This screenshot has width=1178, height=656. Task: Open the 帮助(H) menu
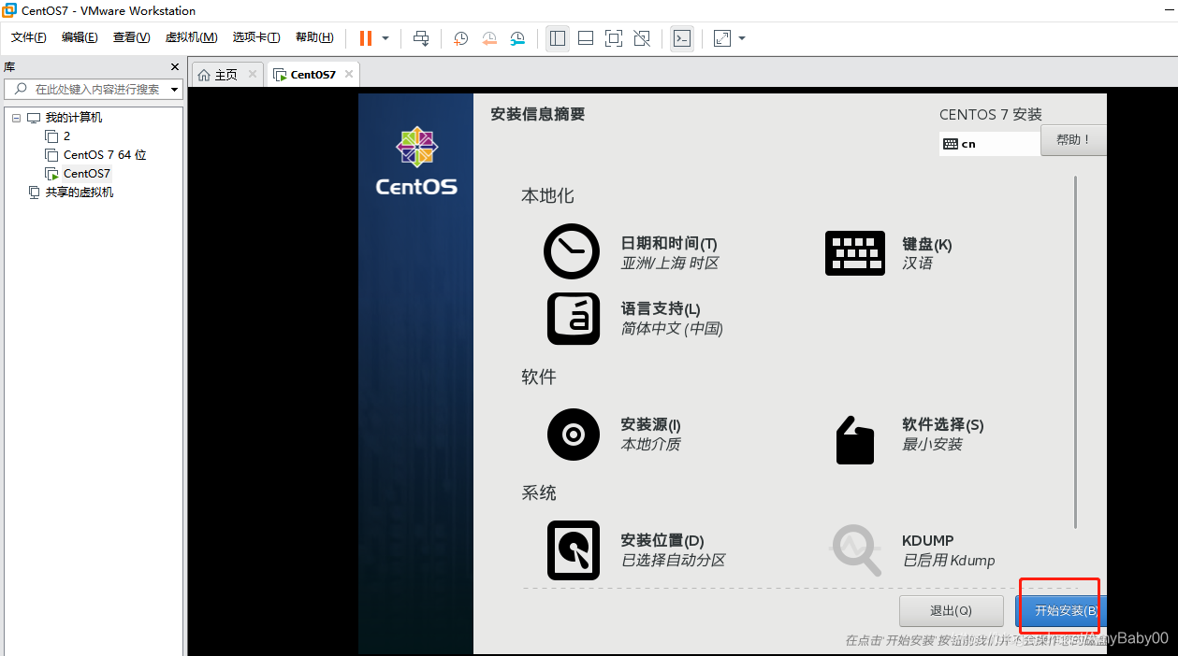click(314, 37)
